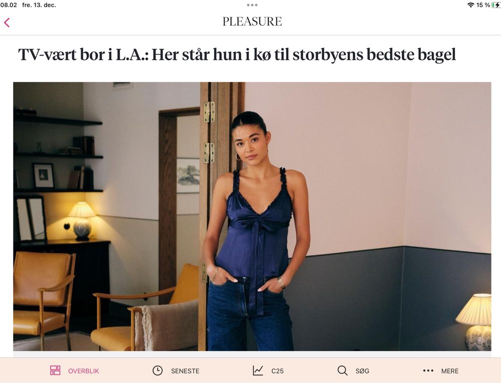The image size is (501, 383).
Task: Open the article photo of the woman
Action: pyautogui.click(x=252, y=217)
